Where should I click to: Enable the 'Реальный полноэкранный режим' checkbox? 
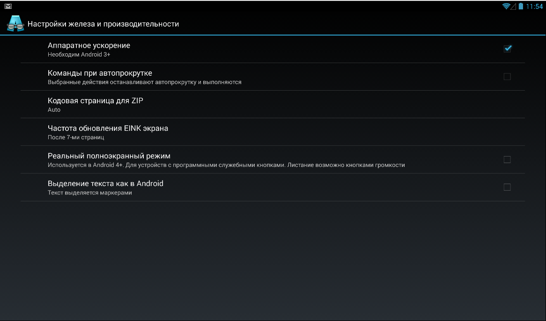pyautogui.click(x=507, y=160)
